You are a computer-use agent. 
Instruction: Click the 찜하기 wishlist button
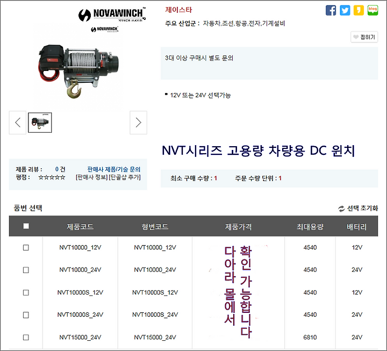[x=364, y=37]
